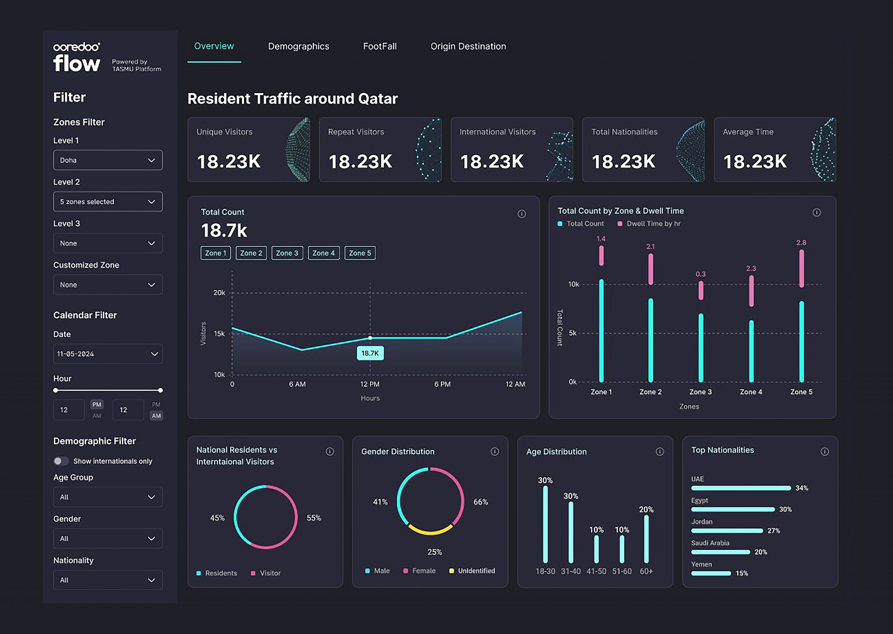This screenshot has height=634, width=893.
Task: Click the Total Nationalities card
Action: (644, 150)
